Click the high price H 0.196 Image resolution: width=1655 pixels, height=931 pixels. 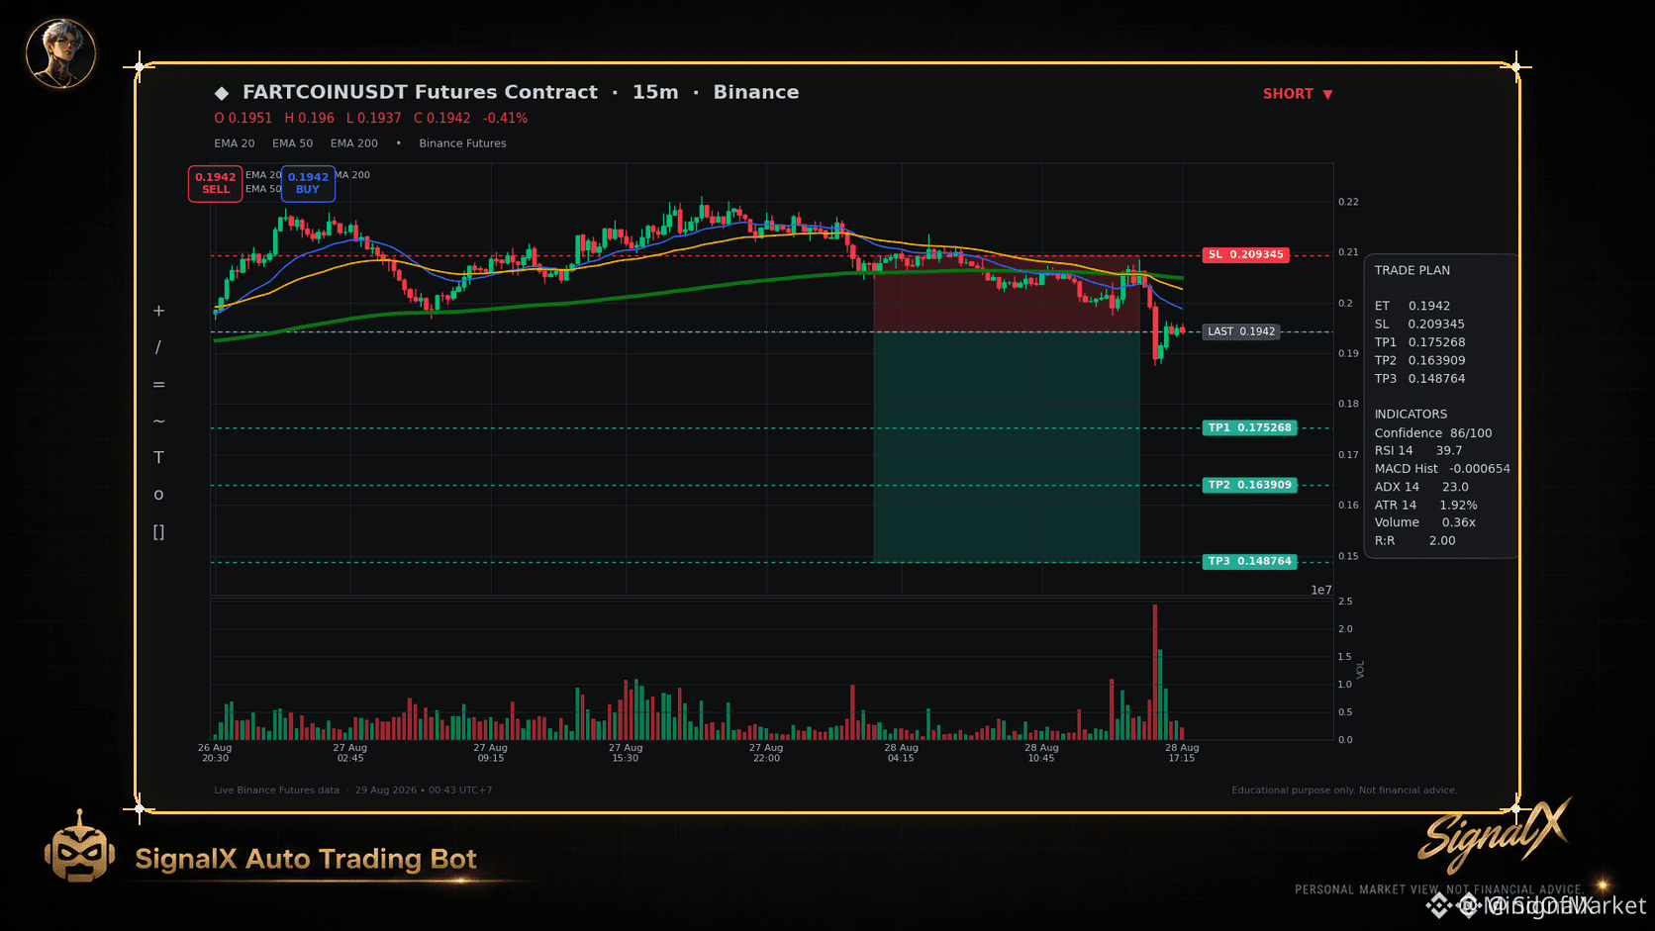[x=310, y=118]
